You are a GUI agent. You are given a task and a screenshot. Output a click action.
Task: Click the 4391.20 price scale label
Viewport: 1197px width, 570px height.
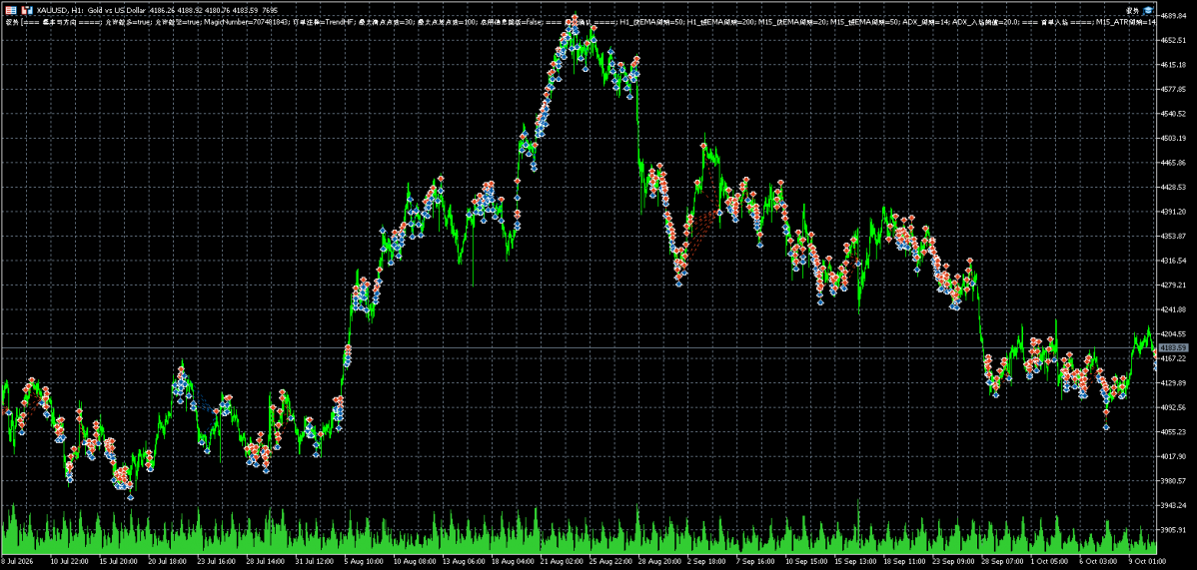point(1173,212)
